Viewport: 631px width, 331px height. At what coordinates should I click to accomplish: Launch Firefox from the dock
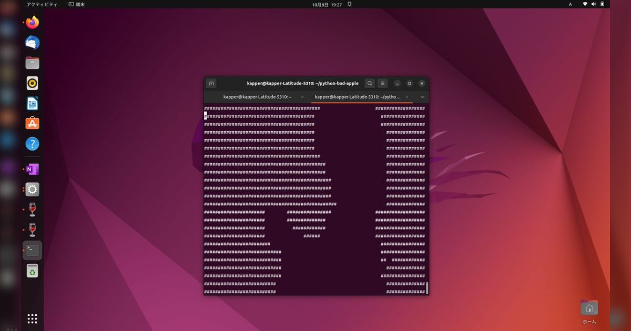coord(32,23)
